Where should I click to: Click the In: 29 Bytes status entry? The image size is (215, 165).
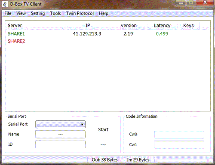[138, 160]
